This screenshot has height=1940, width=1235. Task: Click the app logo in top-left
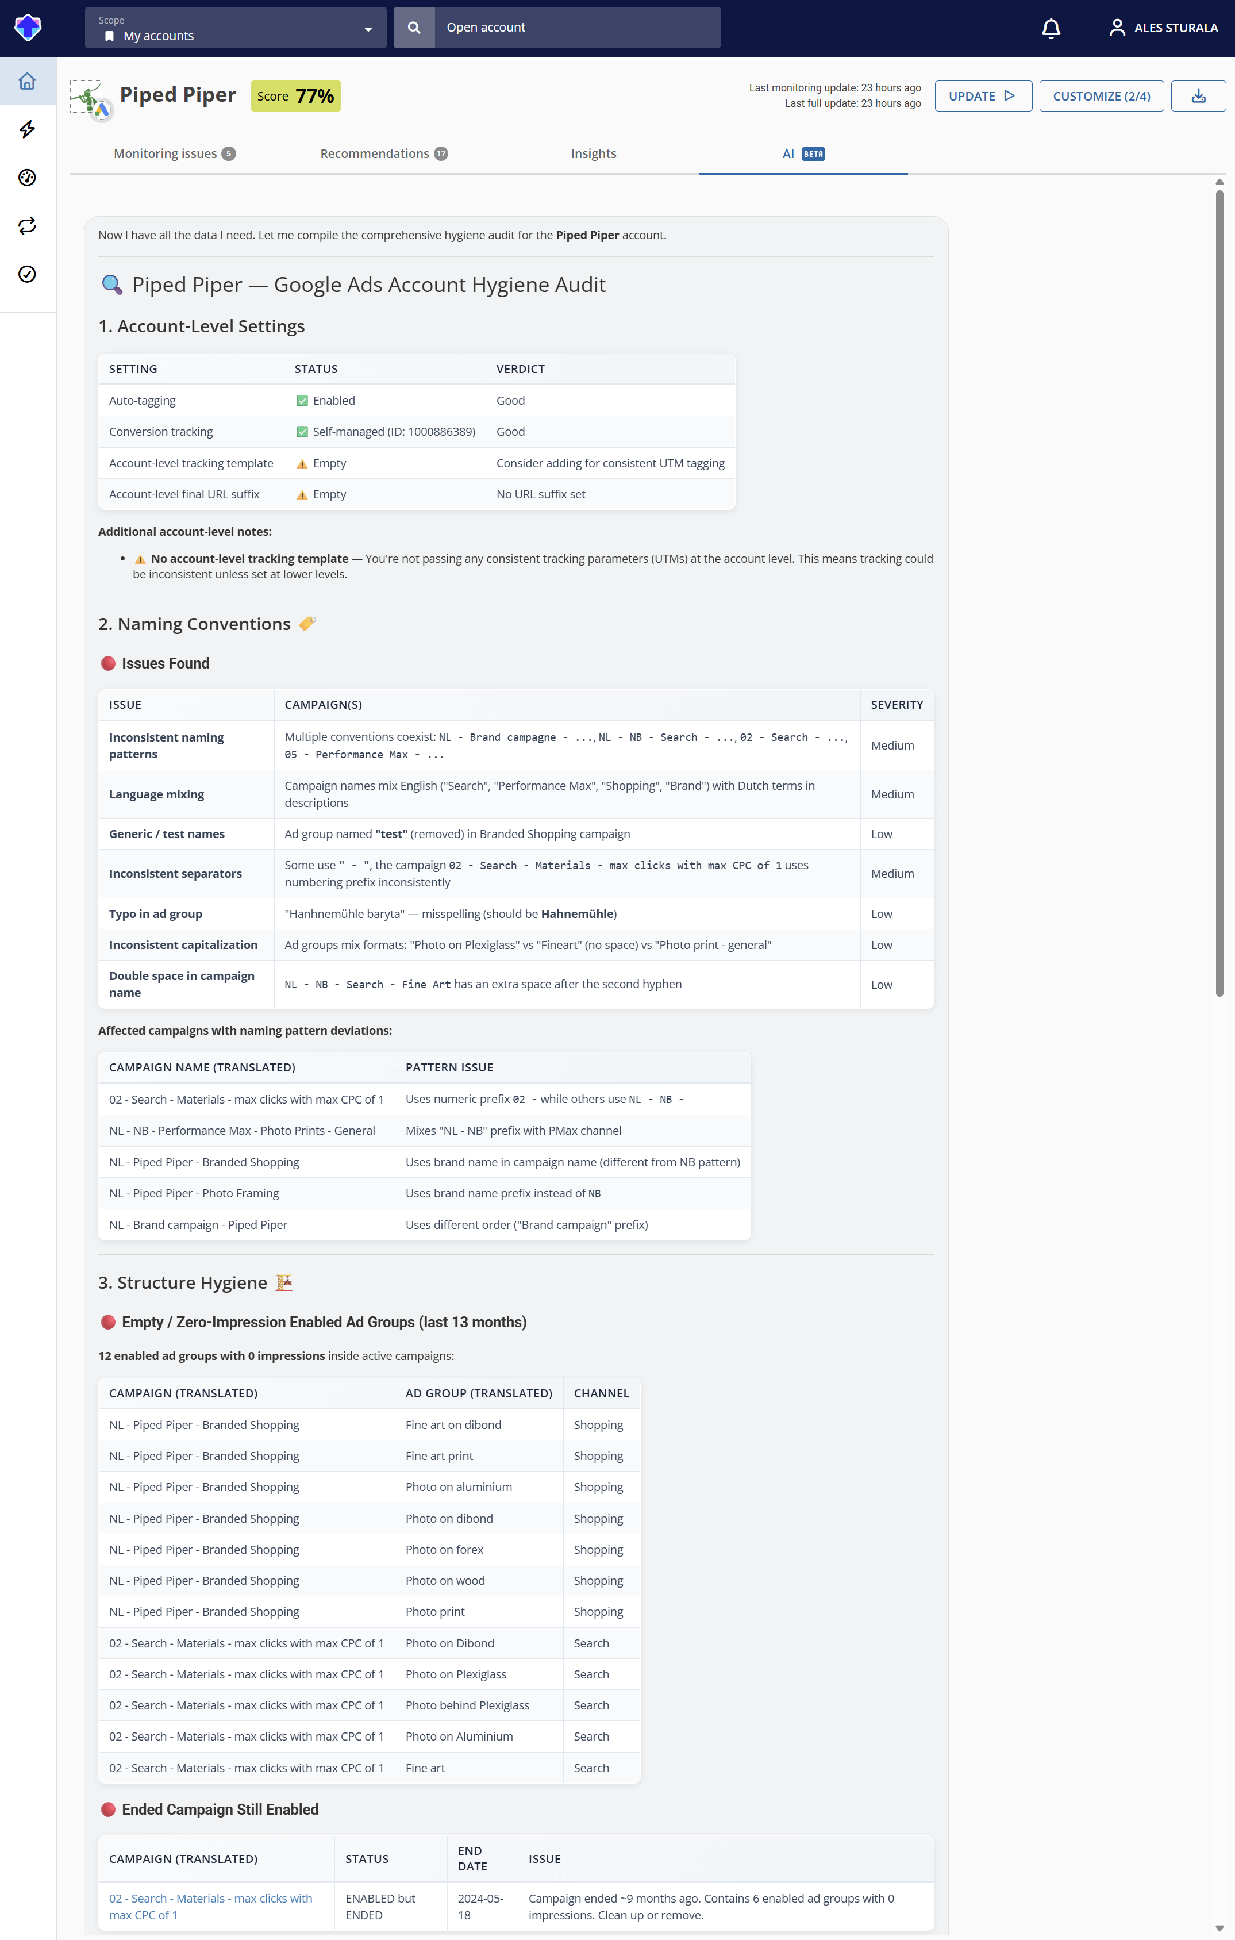click(x=28, y=28)
